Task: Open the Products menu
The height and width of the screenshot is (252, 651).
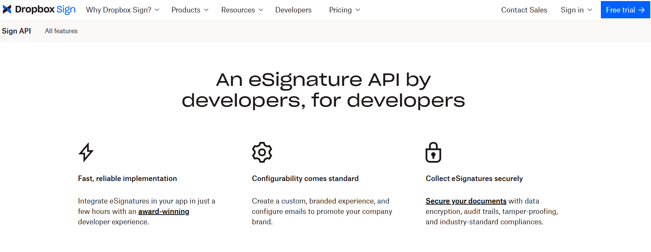Action: [190, 10]
